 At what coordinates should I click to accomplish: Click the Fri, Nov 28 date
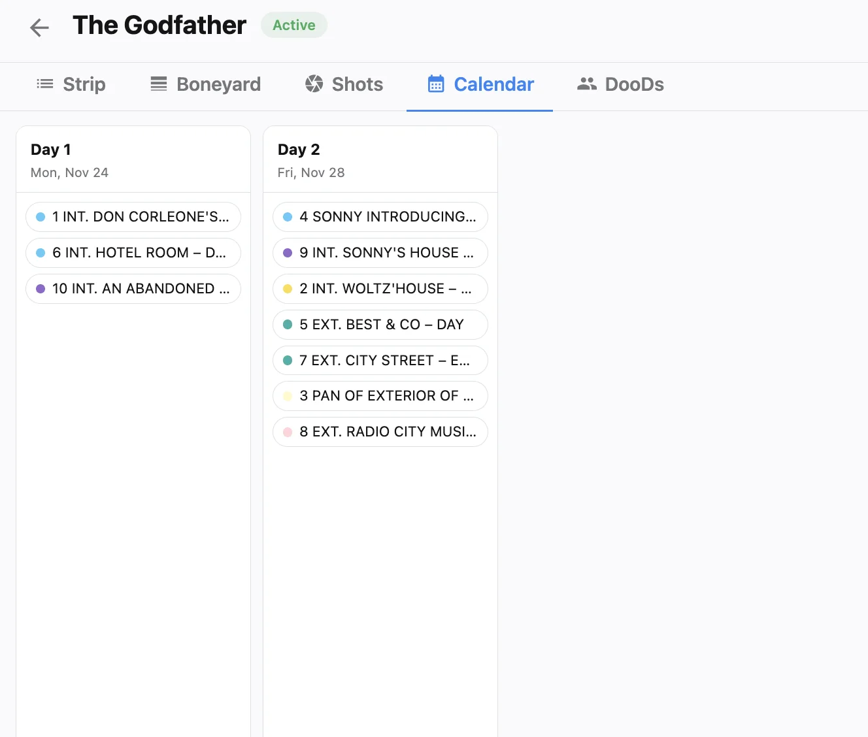pyautogui.click(x=311, y=172)
